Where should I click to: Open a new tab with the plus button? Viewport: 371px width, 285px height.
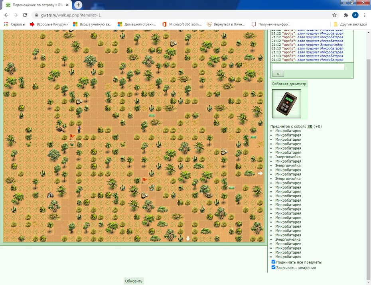pyautogui.click(x=78, y=5)
